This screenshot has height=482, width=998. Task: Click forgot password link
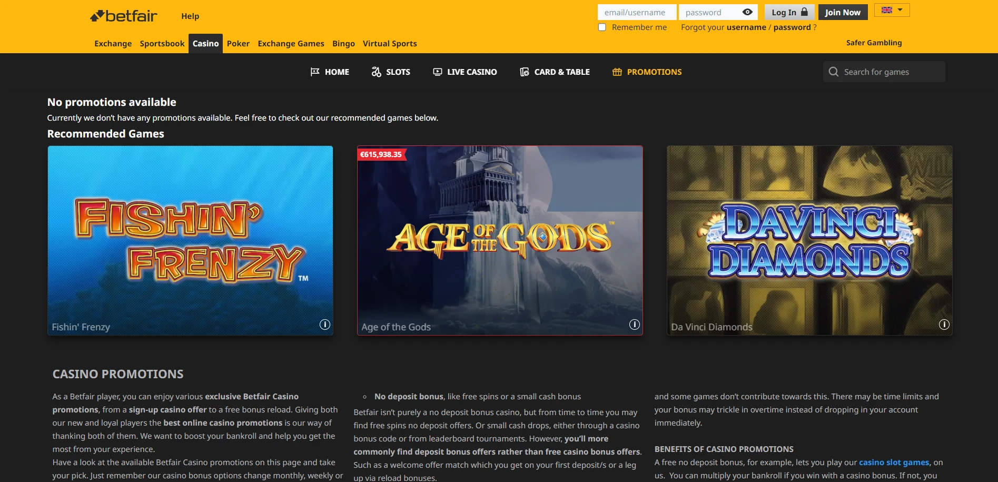tap(792, 27)
